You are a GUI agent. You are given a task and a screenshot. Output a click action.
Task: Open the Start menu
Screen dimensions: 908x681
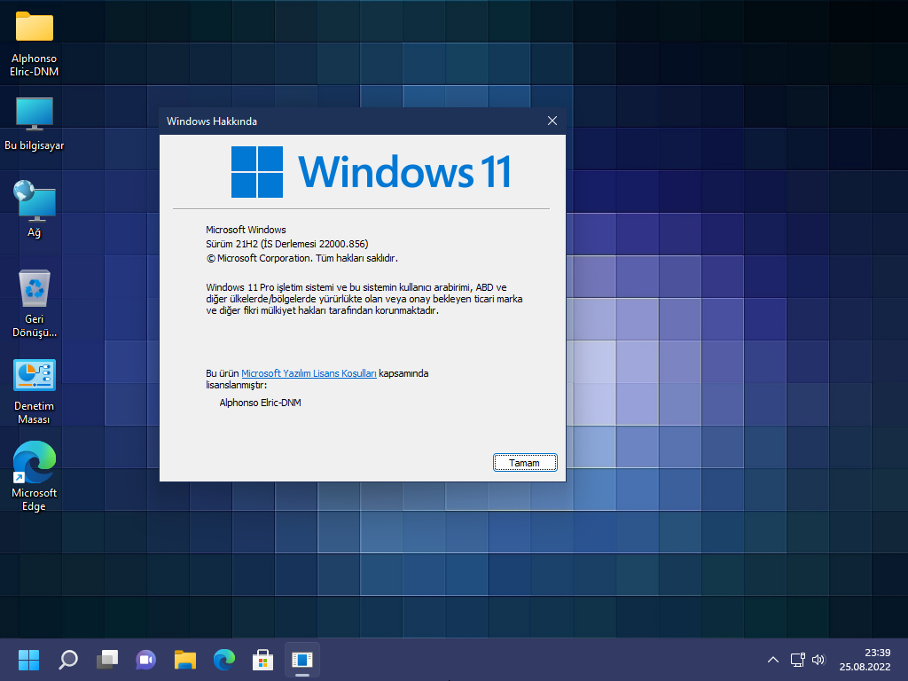[27, 660]
